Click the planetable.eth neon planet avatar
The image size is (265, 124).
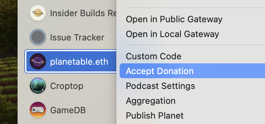[38, 61]
